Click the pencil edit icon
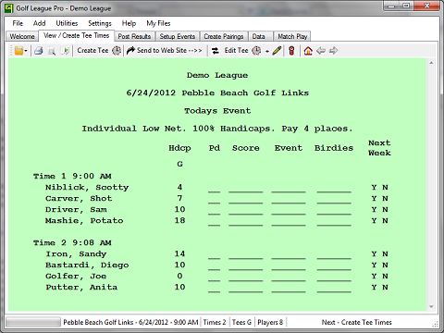The width and height of the screenshot is (444, 333). coord(277,51)
